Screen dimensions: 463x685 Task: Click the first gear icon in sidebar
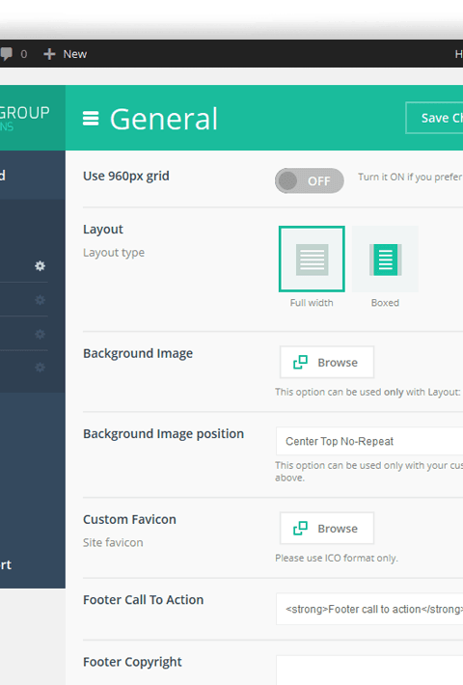pyautogui.click(x=41, y=265)
